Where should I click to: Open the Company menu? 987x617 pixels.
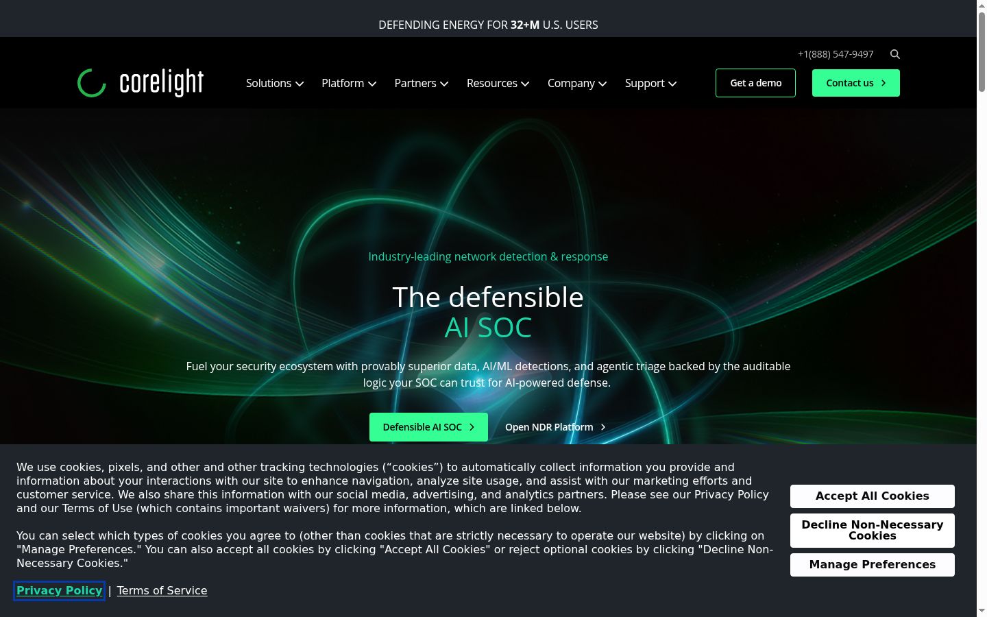(571, 83)
